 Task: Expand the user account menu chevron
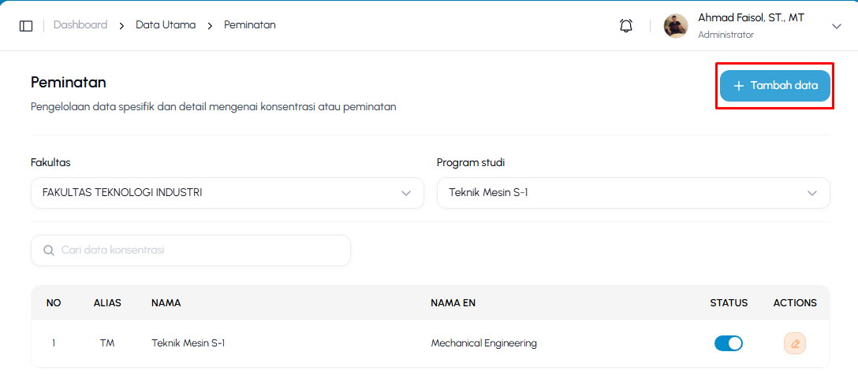coord(837,26)
